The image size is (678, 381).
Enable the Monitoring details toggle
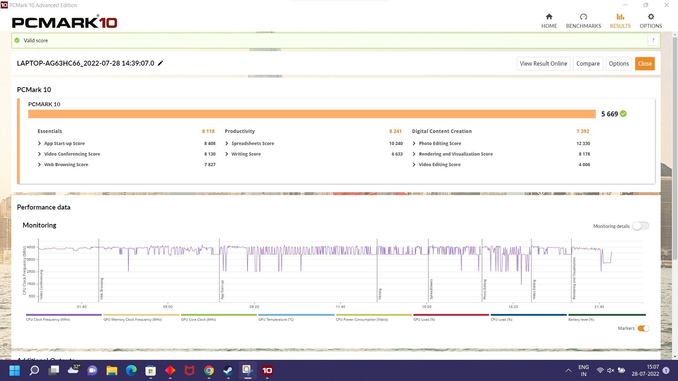(x=641, y=226)
